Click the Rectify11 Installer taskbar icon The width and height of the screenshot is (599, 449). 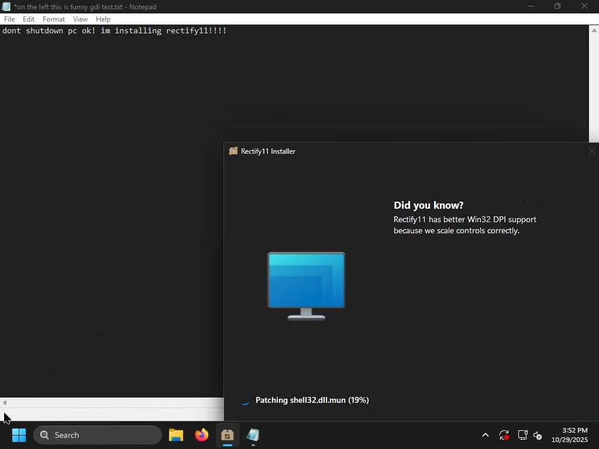(228, 435)
